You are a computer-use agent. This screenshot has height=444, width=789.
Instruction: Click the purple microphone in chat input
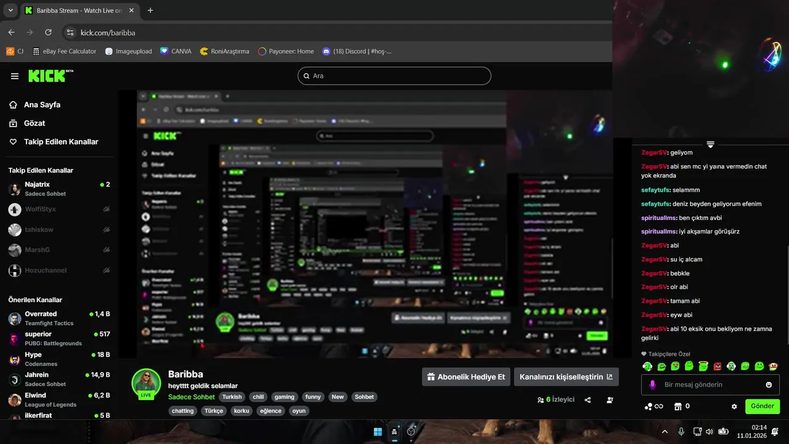[x=653, y=385]
